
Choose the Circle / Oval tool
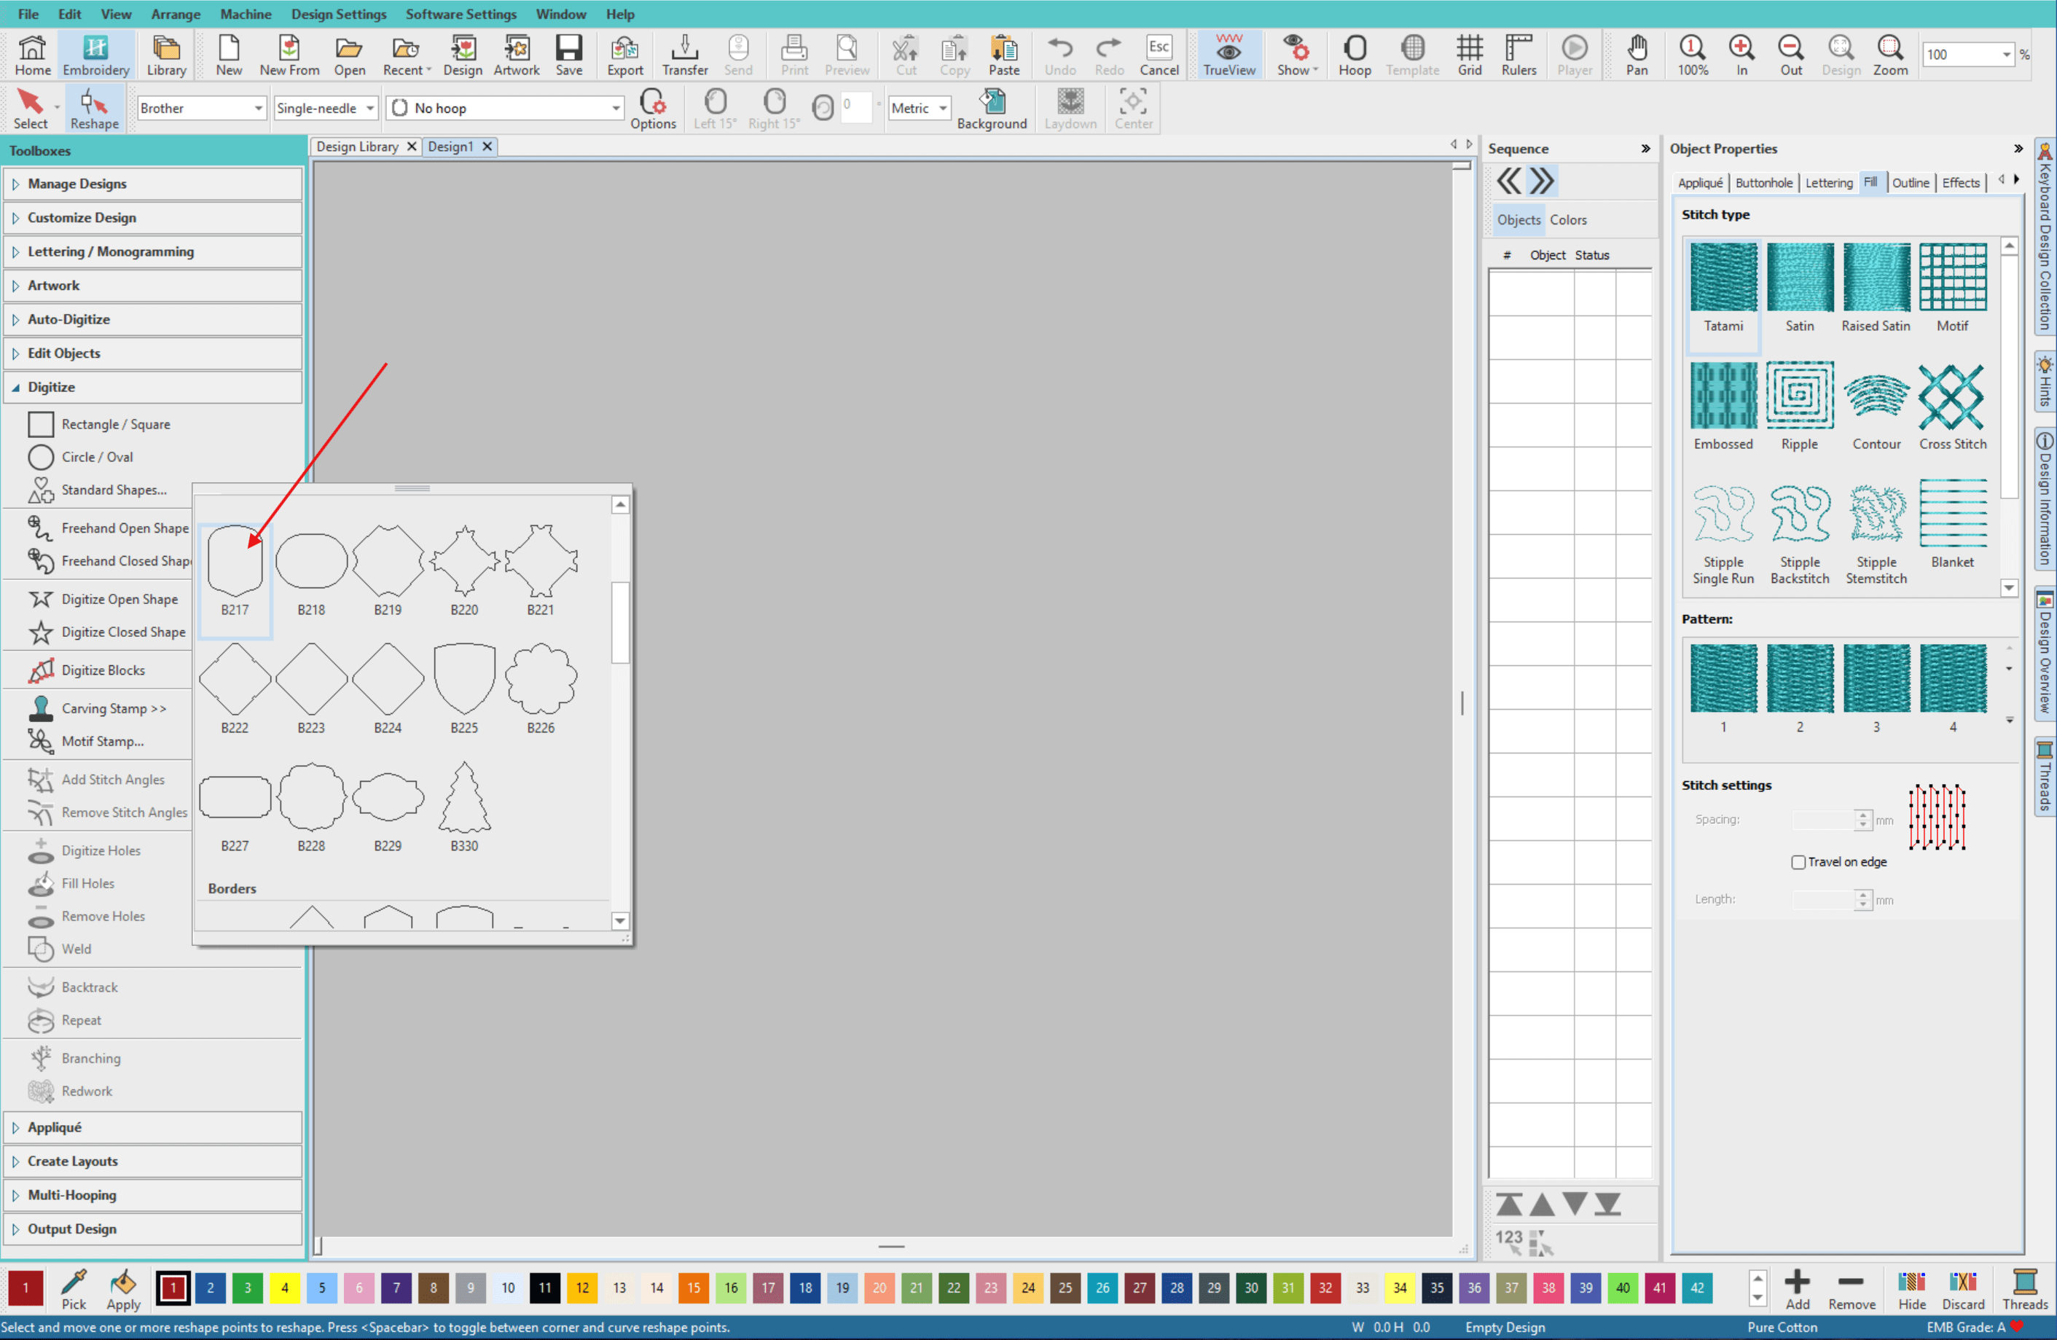tap(97, 456)
